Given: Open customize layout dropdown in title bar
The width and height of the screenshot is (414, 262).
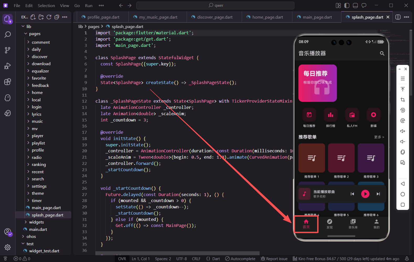Looking at the screenshot, I should click(x=338, y=5).
